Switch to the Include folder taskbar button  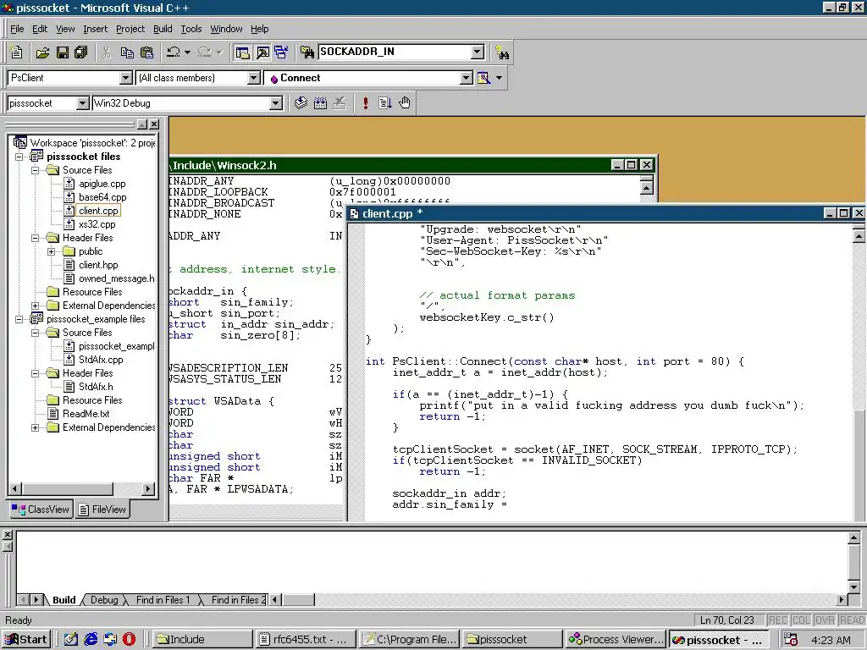pyautogui.click(x=202, y=640)
